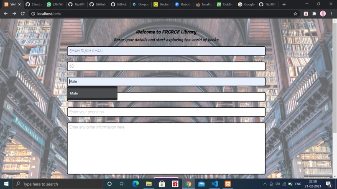The height and width of the screenshot is (189, 337).
Task: Open the red Pocket-style extension icon
Action: [306, 14]
